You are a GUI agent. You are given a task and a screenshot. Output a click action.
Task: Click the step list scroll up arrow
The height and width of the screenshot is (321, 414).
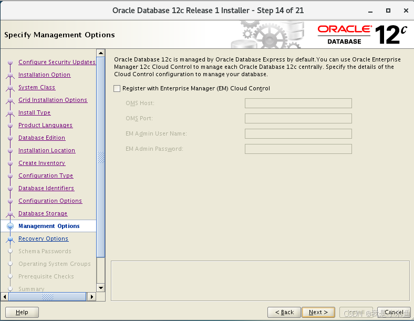tap(100, 53)
